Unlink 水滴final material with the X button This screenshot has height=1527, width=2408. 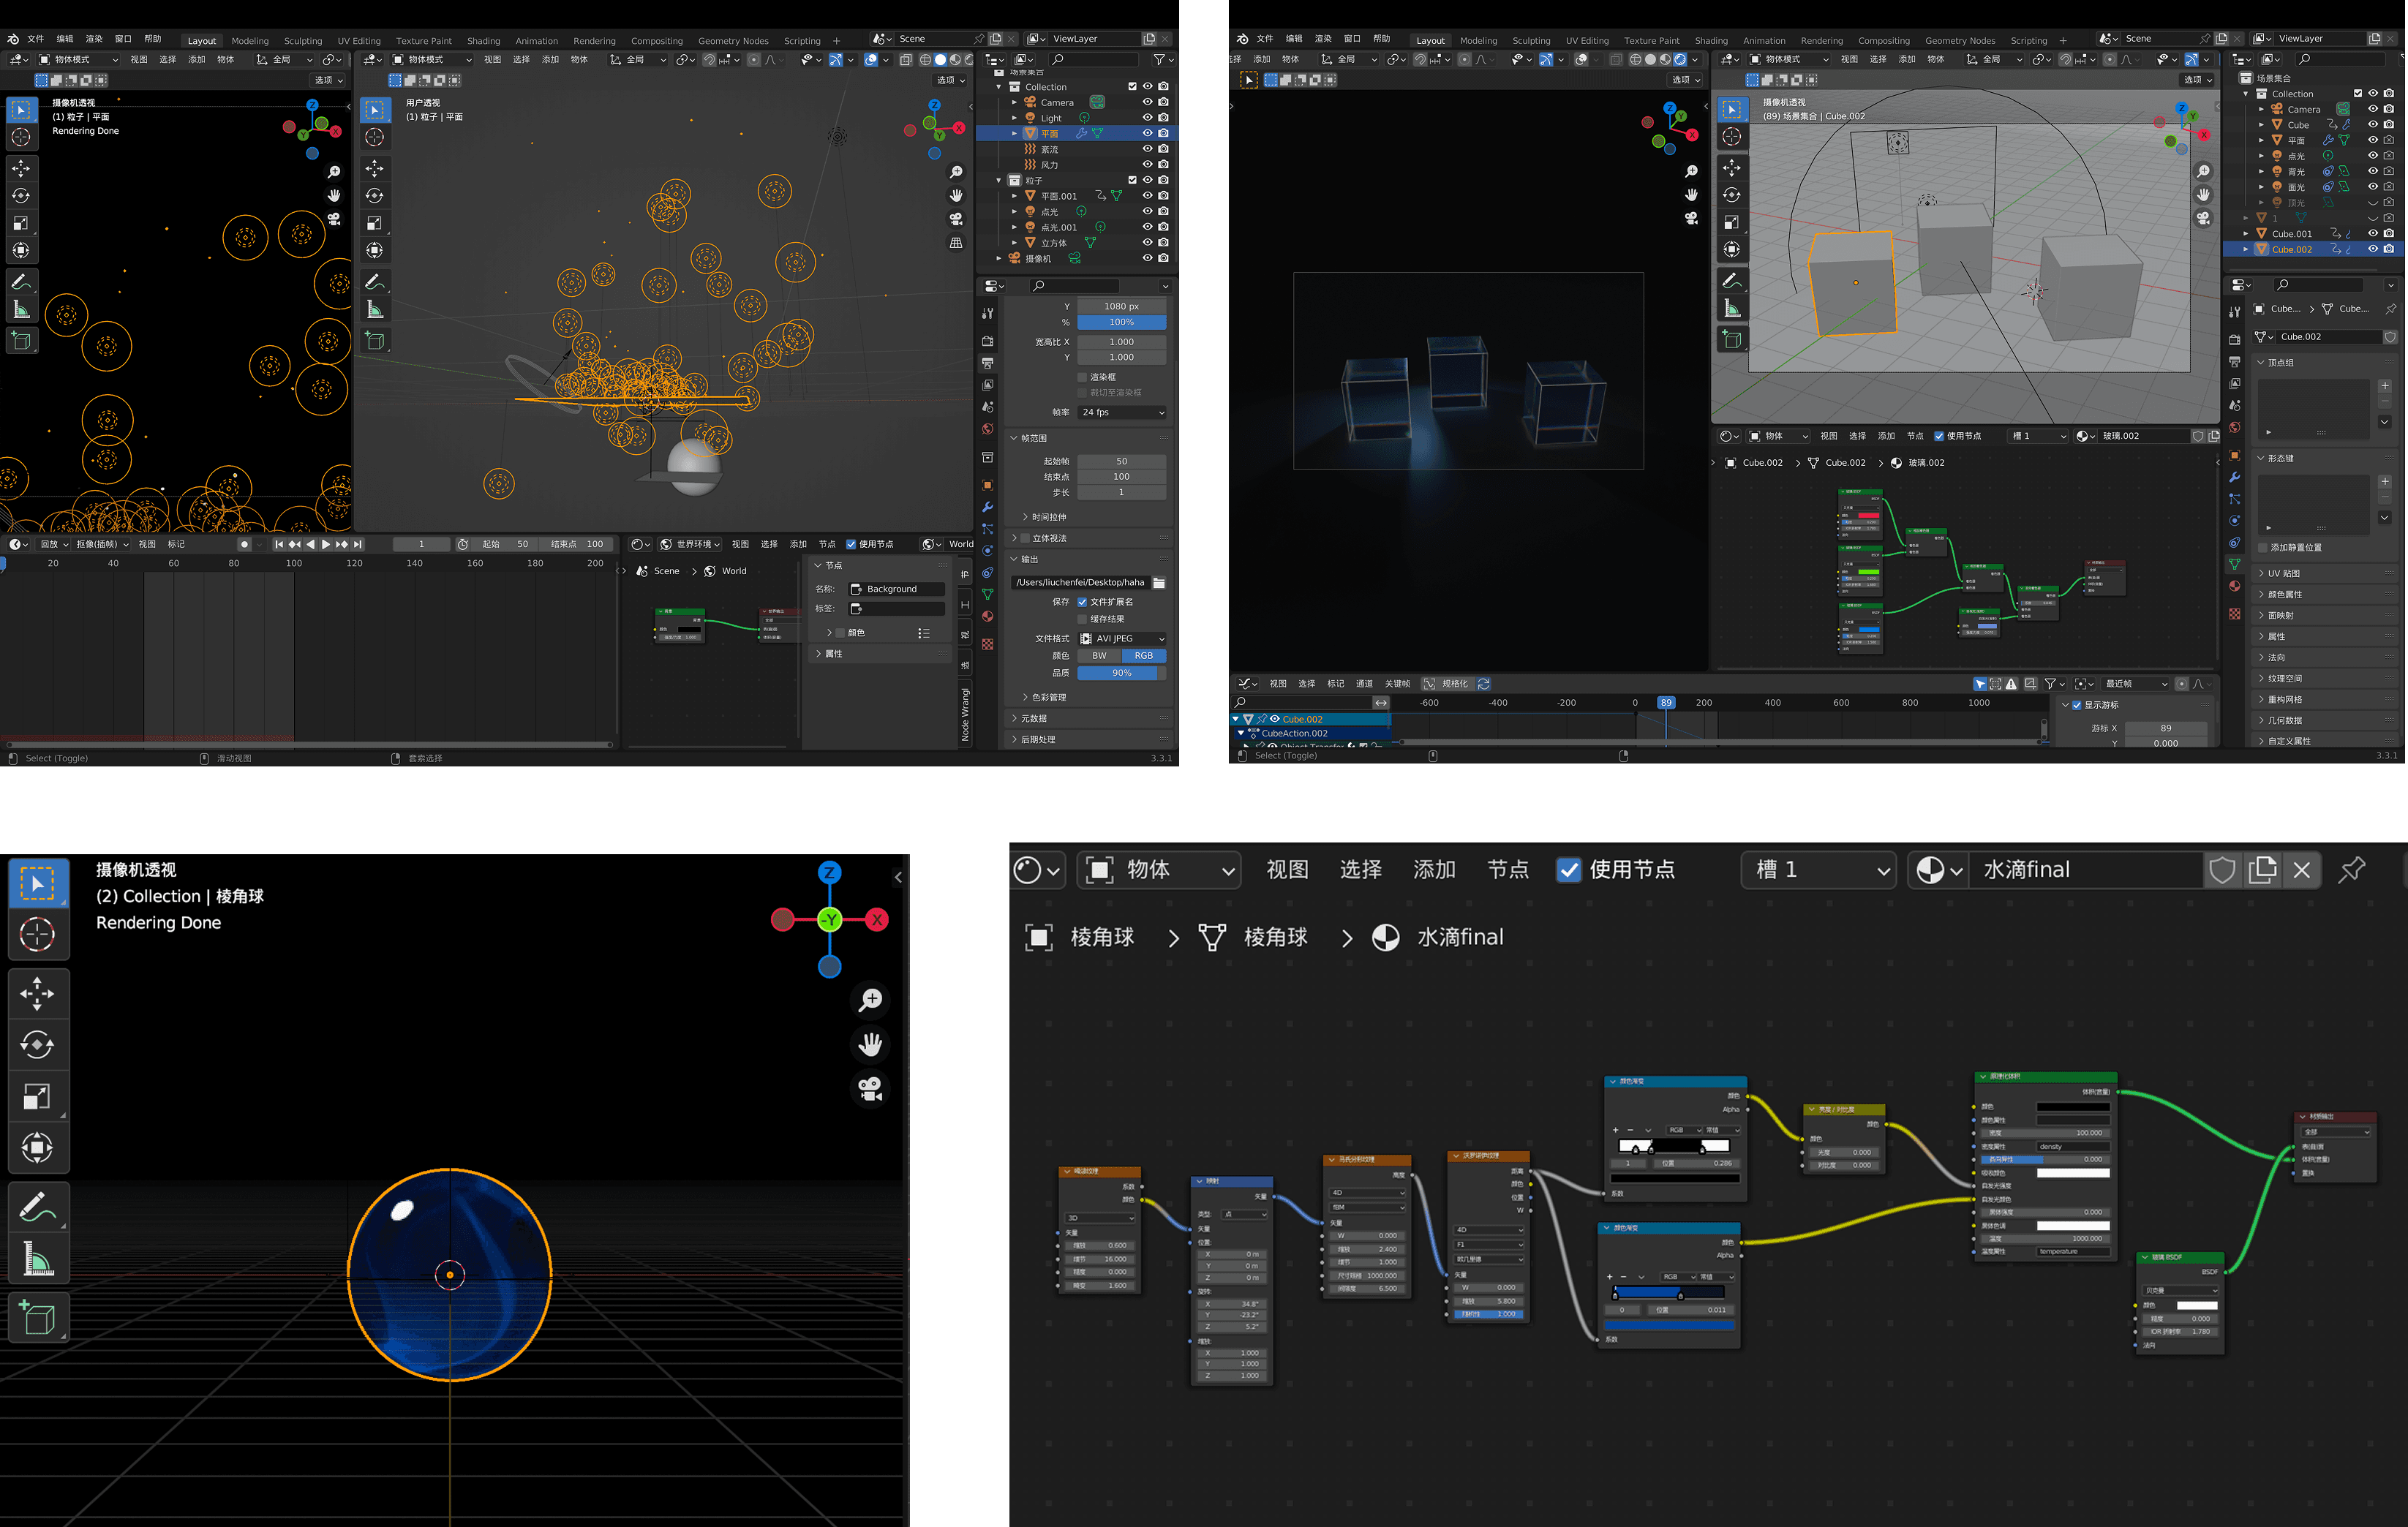pyautogui.click(x=2302, y=870)
